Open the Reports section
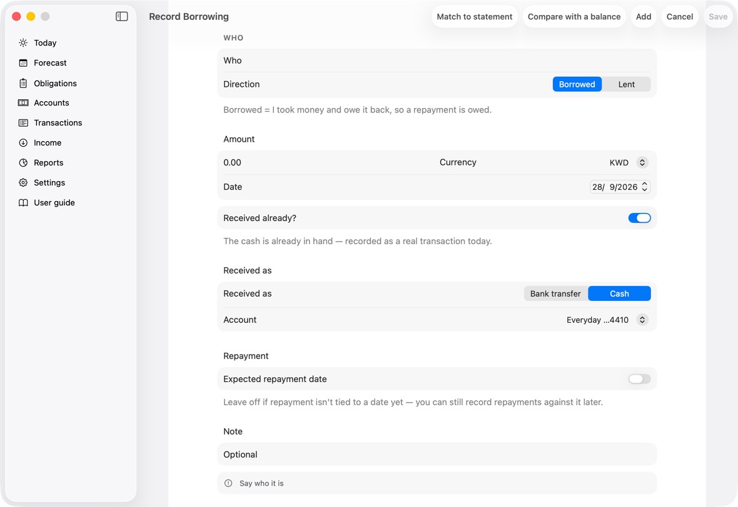738x507 pixels. (71, 162)
